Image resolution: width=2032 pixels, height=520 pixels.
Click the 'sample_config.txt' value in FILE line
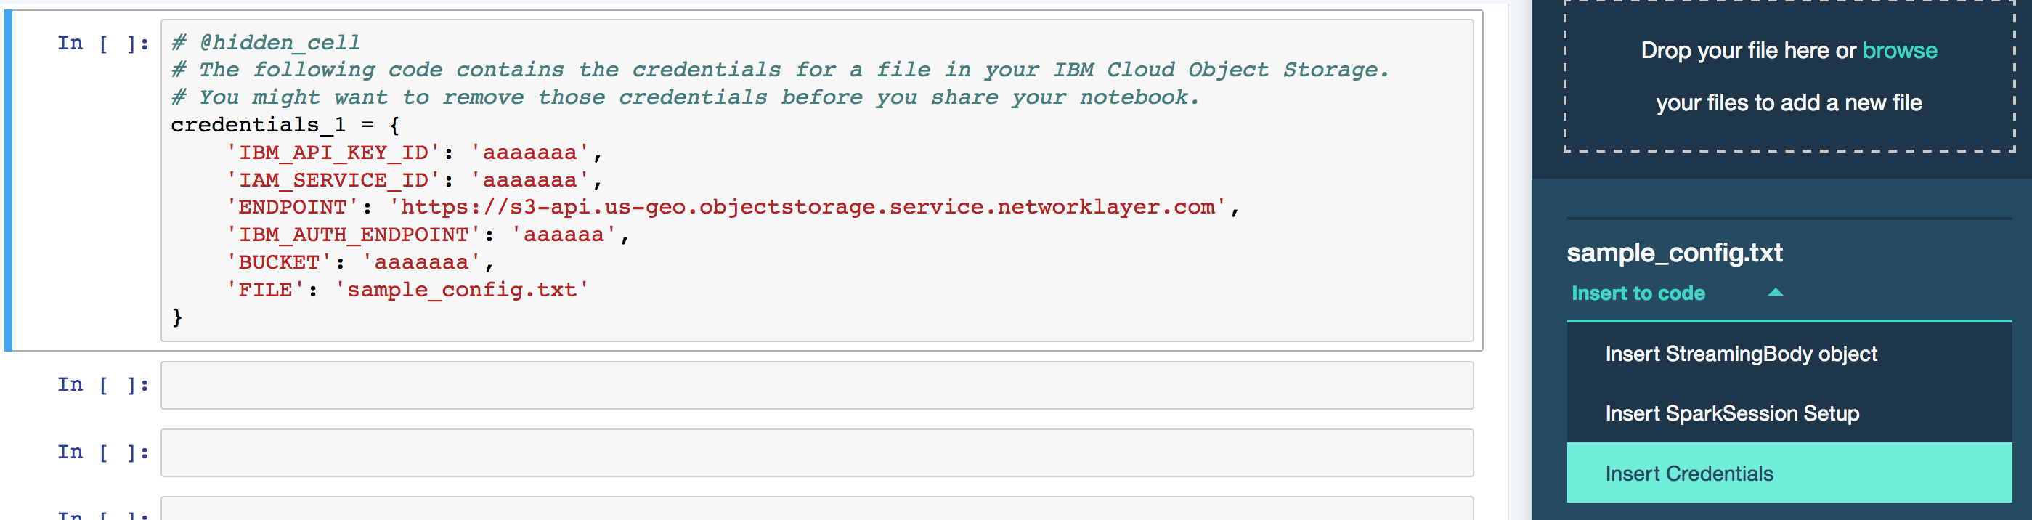pyautogui.click(x=463, y=291)
